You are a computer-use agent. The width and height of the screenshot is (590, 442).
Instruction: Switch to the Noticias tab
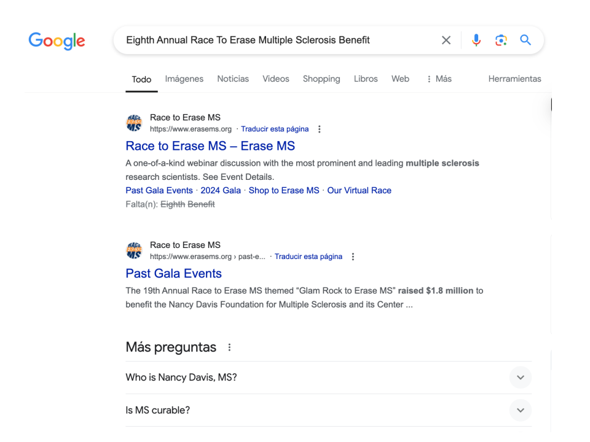point(233,79)
